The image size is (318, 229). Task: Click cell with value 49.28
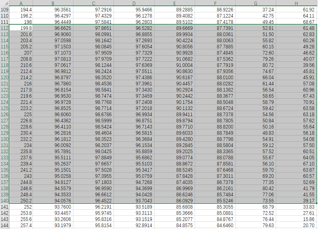point(296,47)
